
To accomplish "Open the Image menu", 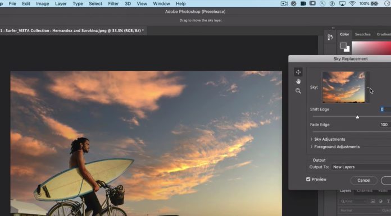I will pyautogui.click(x=42, y=3).
